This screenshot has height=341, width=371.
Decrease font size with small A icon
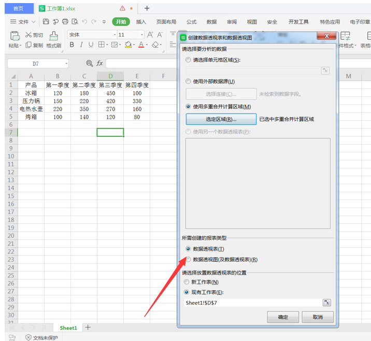(160, 35)
